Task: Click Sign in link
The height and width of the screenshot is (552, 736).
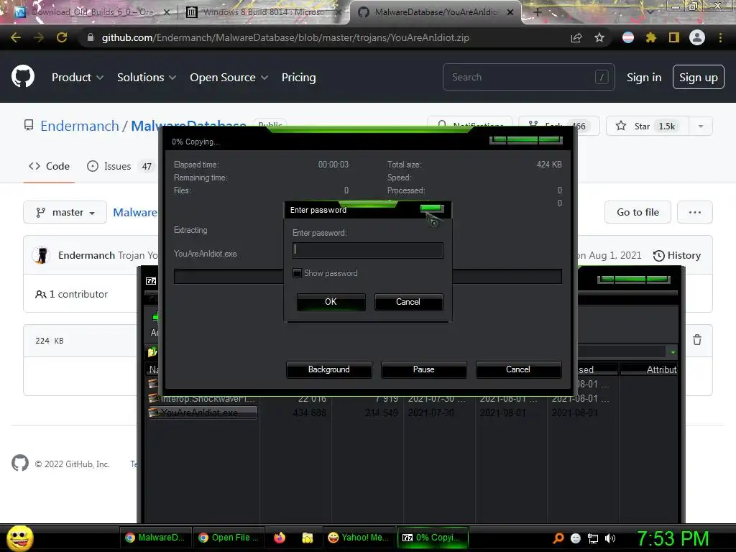Action: pos(644,78)
